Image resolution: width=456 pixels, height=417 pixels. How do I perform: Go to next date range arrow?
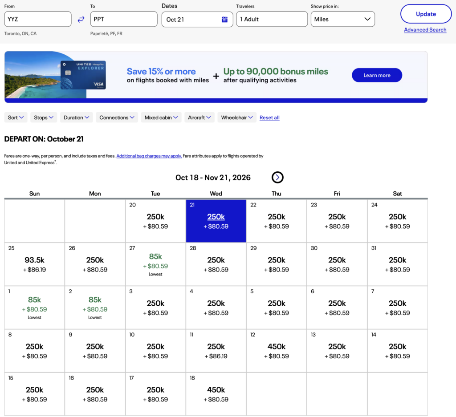277,177
